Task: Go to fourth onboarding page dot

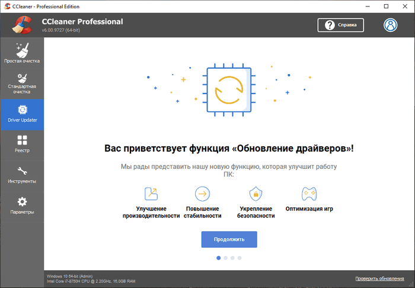Action: [x=240, y=258]
